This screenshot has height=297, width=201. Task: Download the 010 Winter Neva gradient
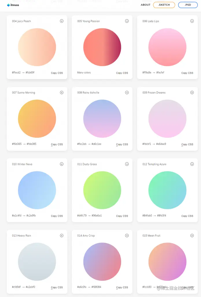[x=62, y=164]
